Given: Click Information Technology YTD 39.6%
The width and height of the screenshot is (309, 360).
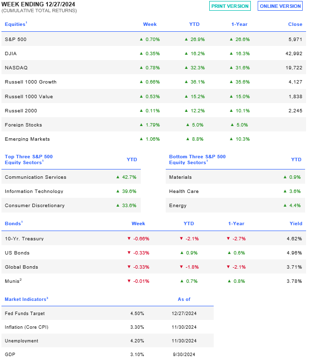Looking at the screenshot, I should [129, 191].
